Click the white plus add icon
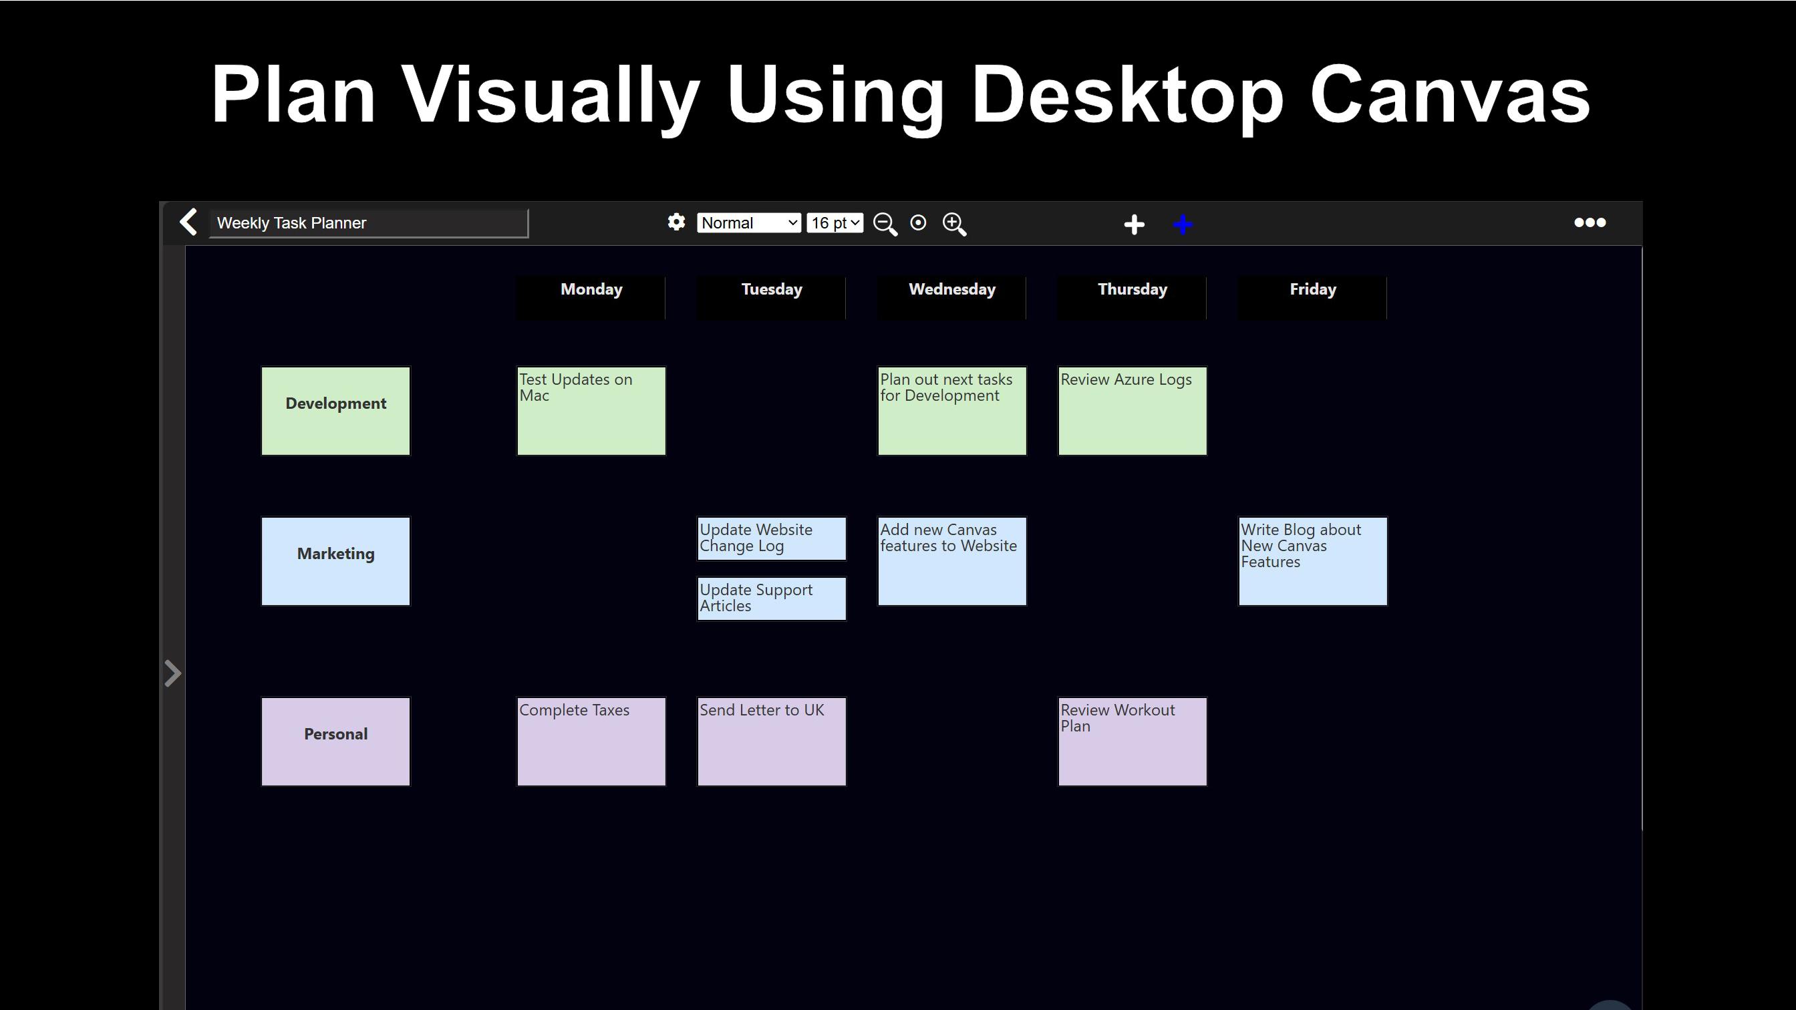 coord(1135,224)
